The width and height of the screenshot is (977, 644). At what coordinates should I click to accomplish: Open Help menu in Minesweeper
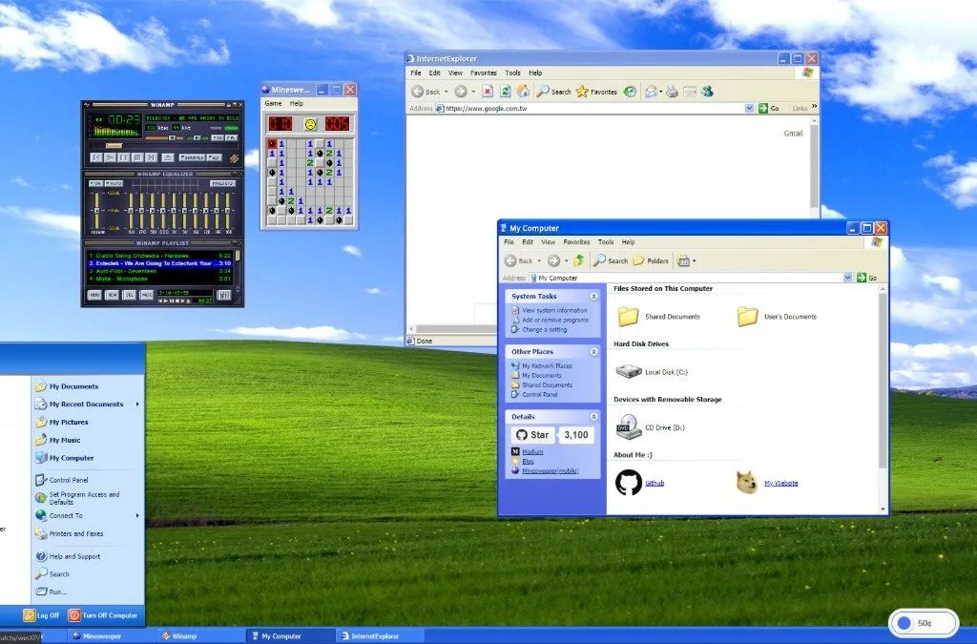(x=297, y=103)
